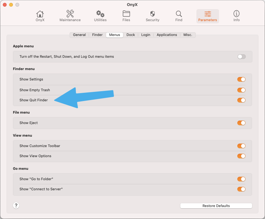Image resolution: width=265 pixels, height=219 pixels.
Task: Switch to the Dock tab
Action: pos(131,35)
